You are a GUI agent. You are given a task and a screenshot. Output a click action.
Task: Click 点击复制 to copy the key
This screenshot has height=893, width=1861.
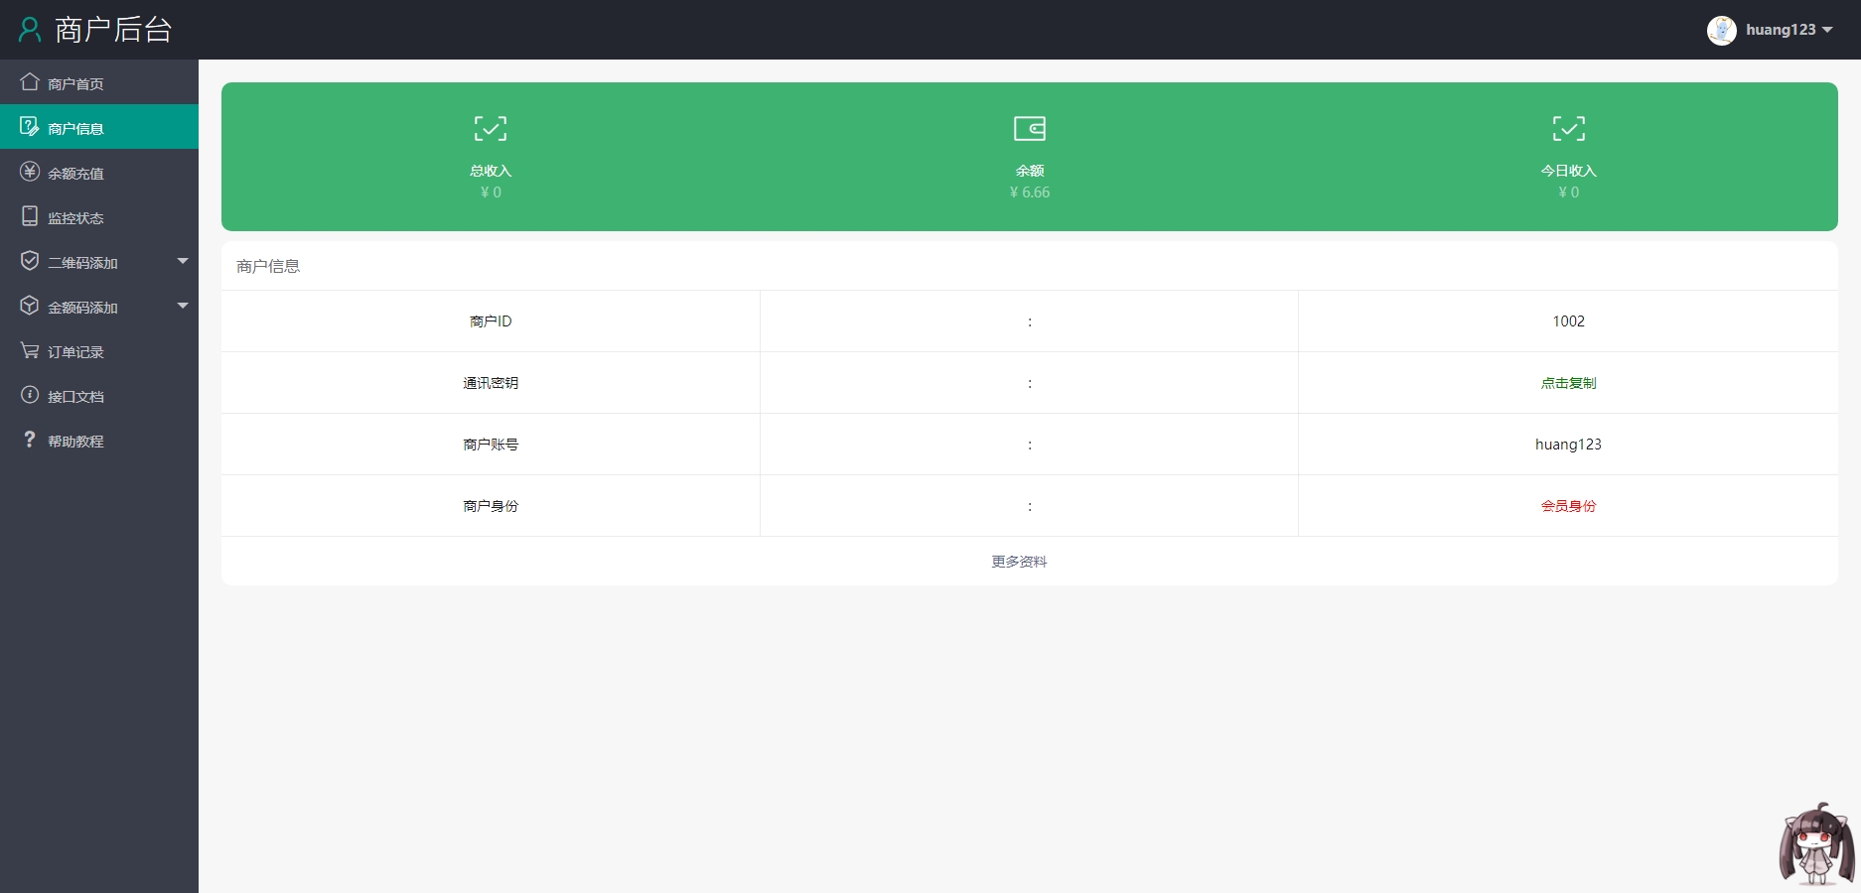(x=1568, y=383)
